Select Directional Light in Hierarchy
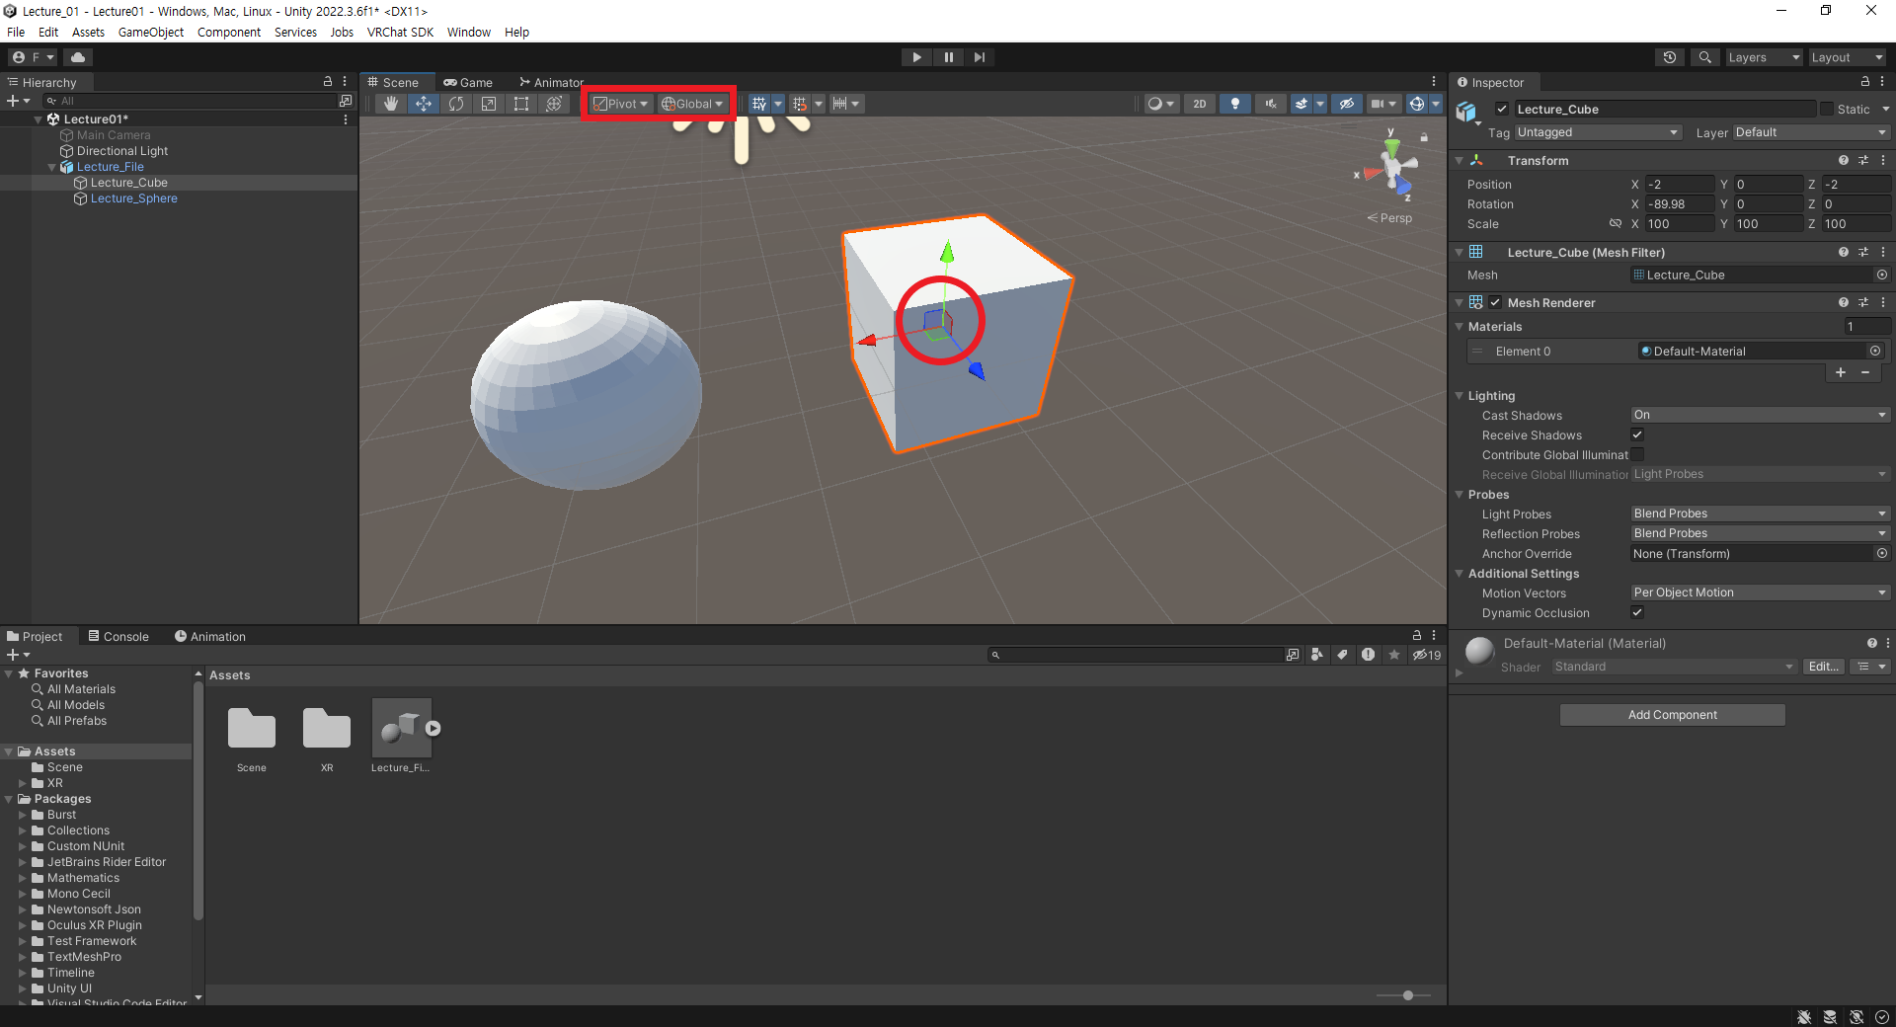1896x1027 pixels. coord(122,151)
